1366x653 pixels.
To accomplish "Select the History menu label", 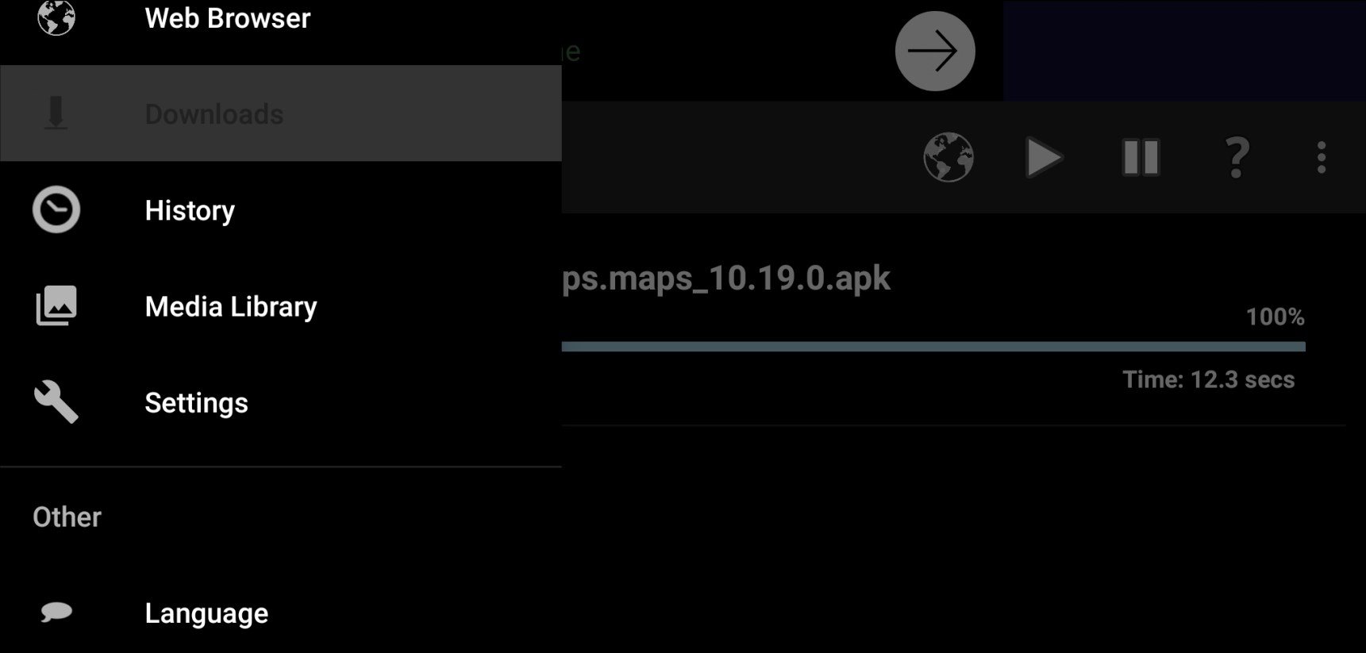I will coord(190,210).
